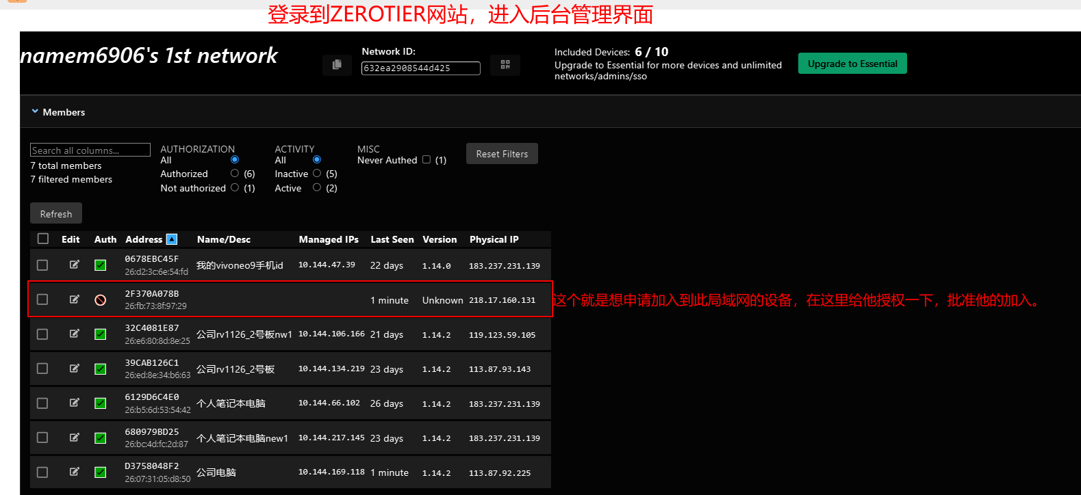Edit member 0678EBC45F

pyautogui.click(x=75, y=265)
